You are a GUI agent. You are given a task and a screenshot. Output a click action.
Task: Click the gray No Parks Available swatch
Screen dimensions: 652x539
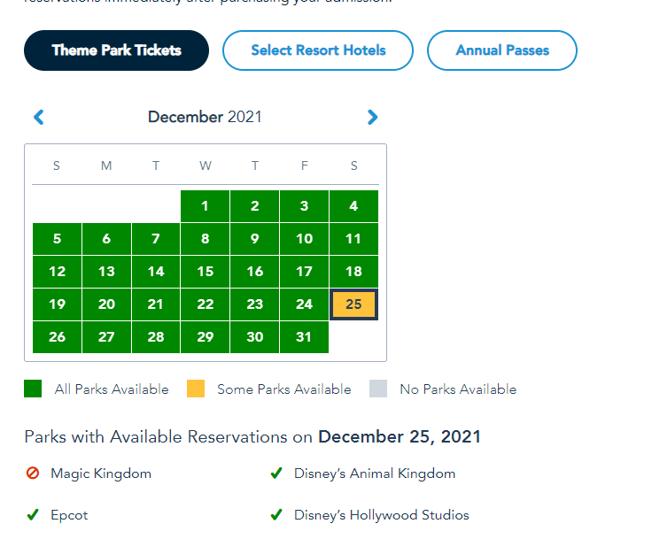point(378,389)
